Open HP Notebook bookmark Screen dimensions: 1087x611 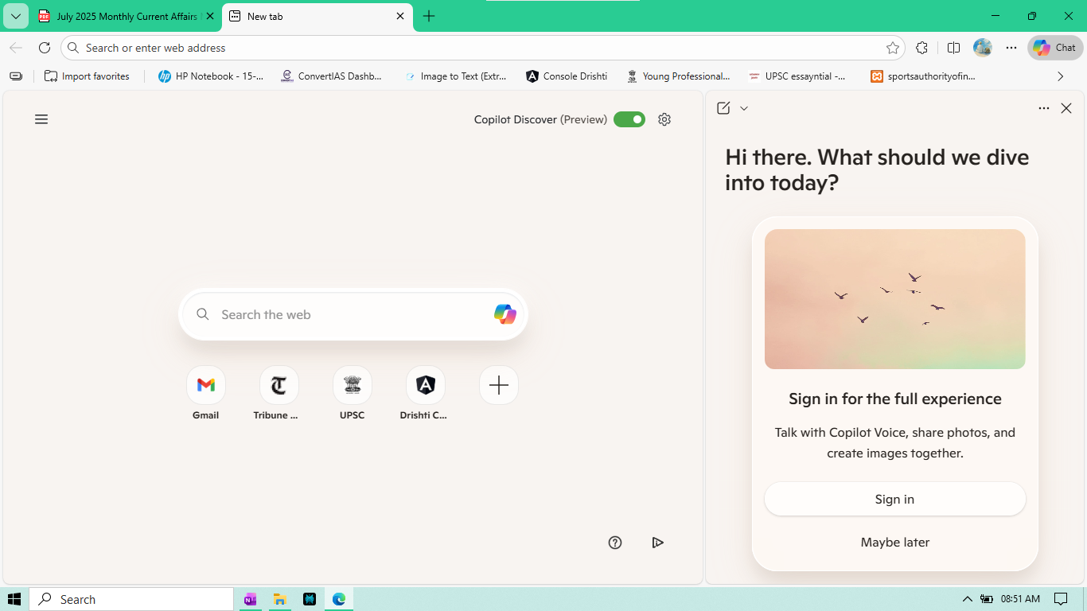(x=211, y=76)
